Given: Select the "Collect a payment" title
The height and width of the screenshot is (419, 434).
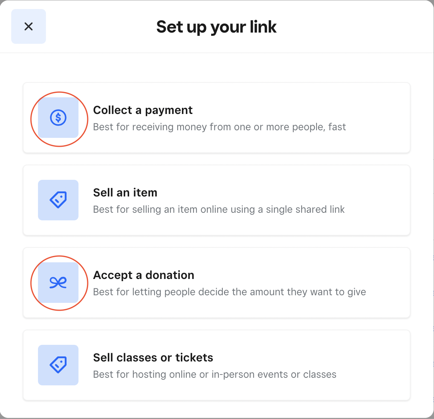Looking at the screenshot, I should click(143, 110).
